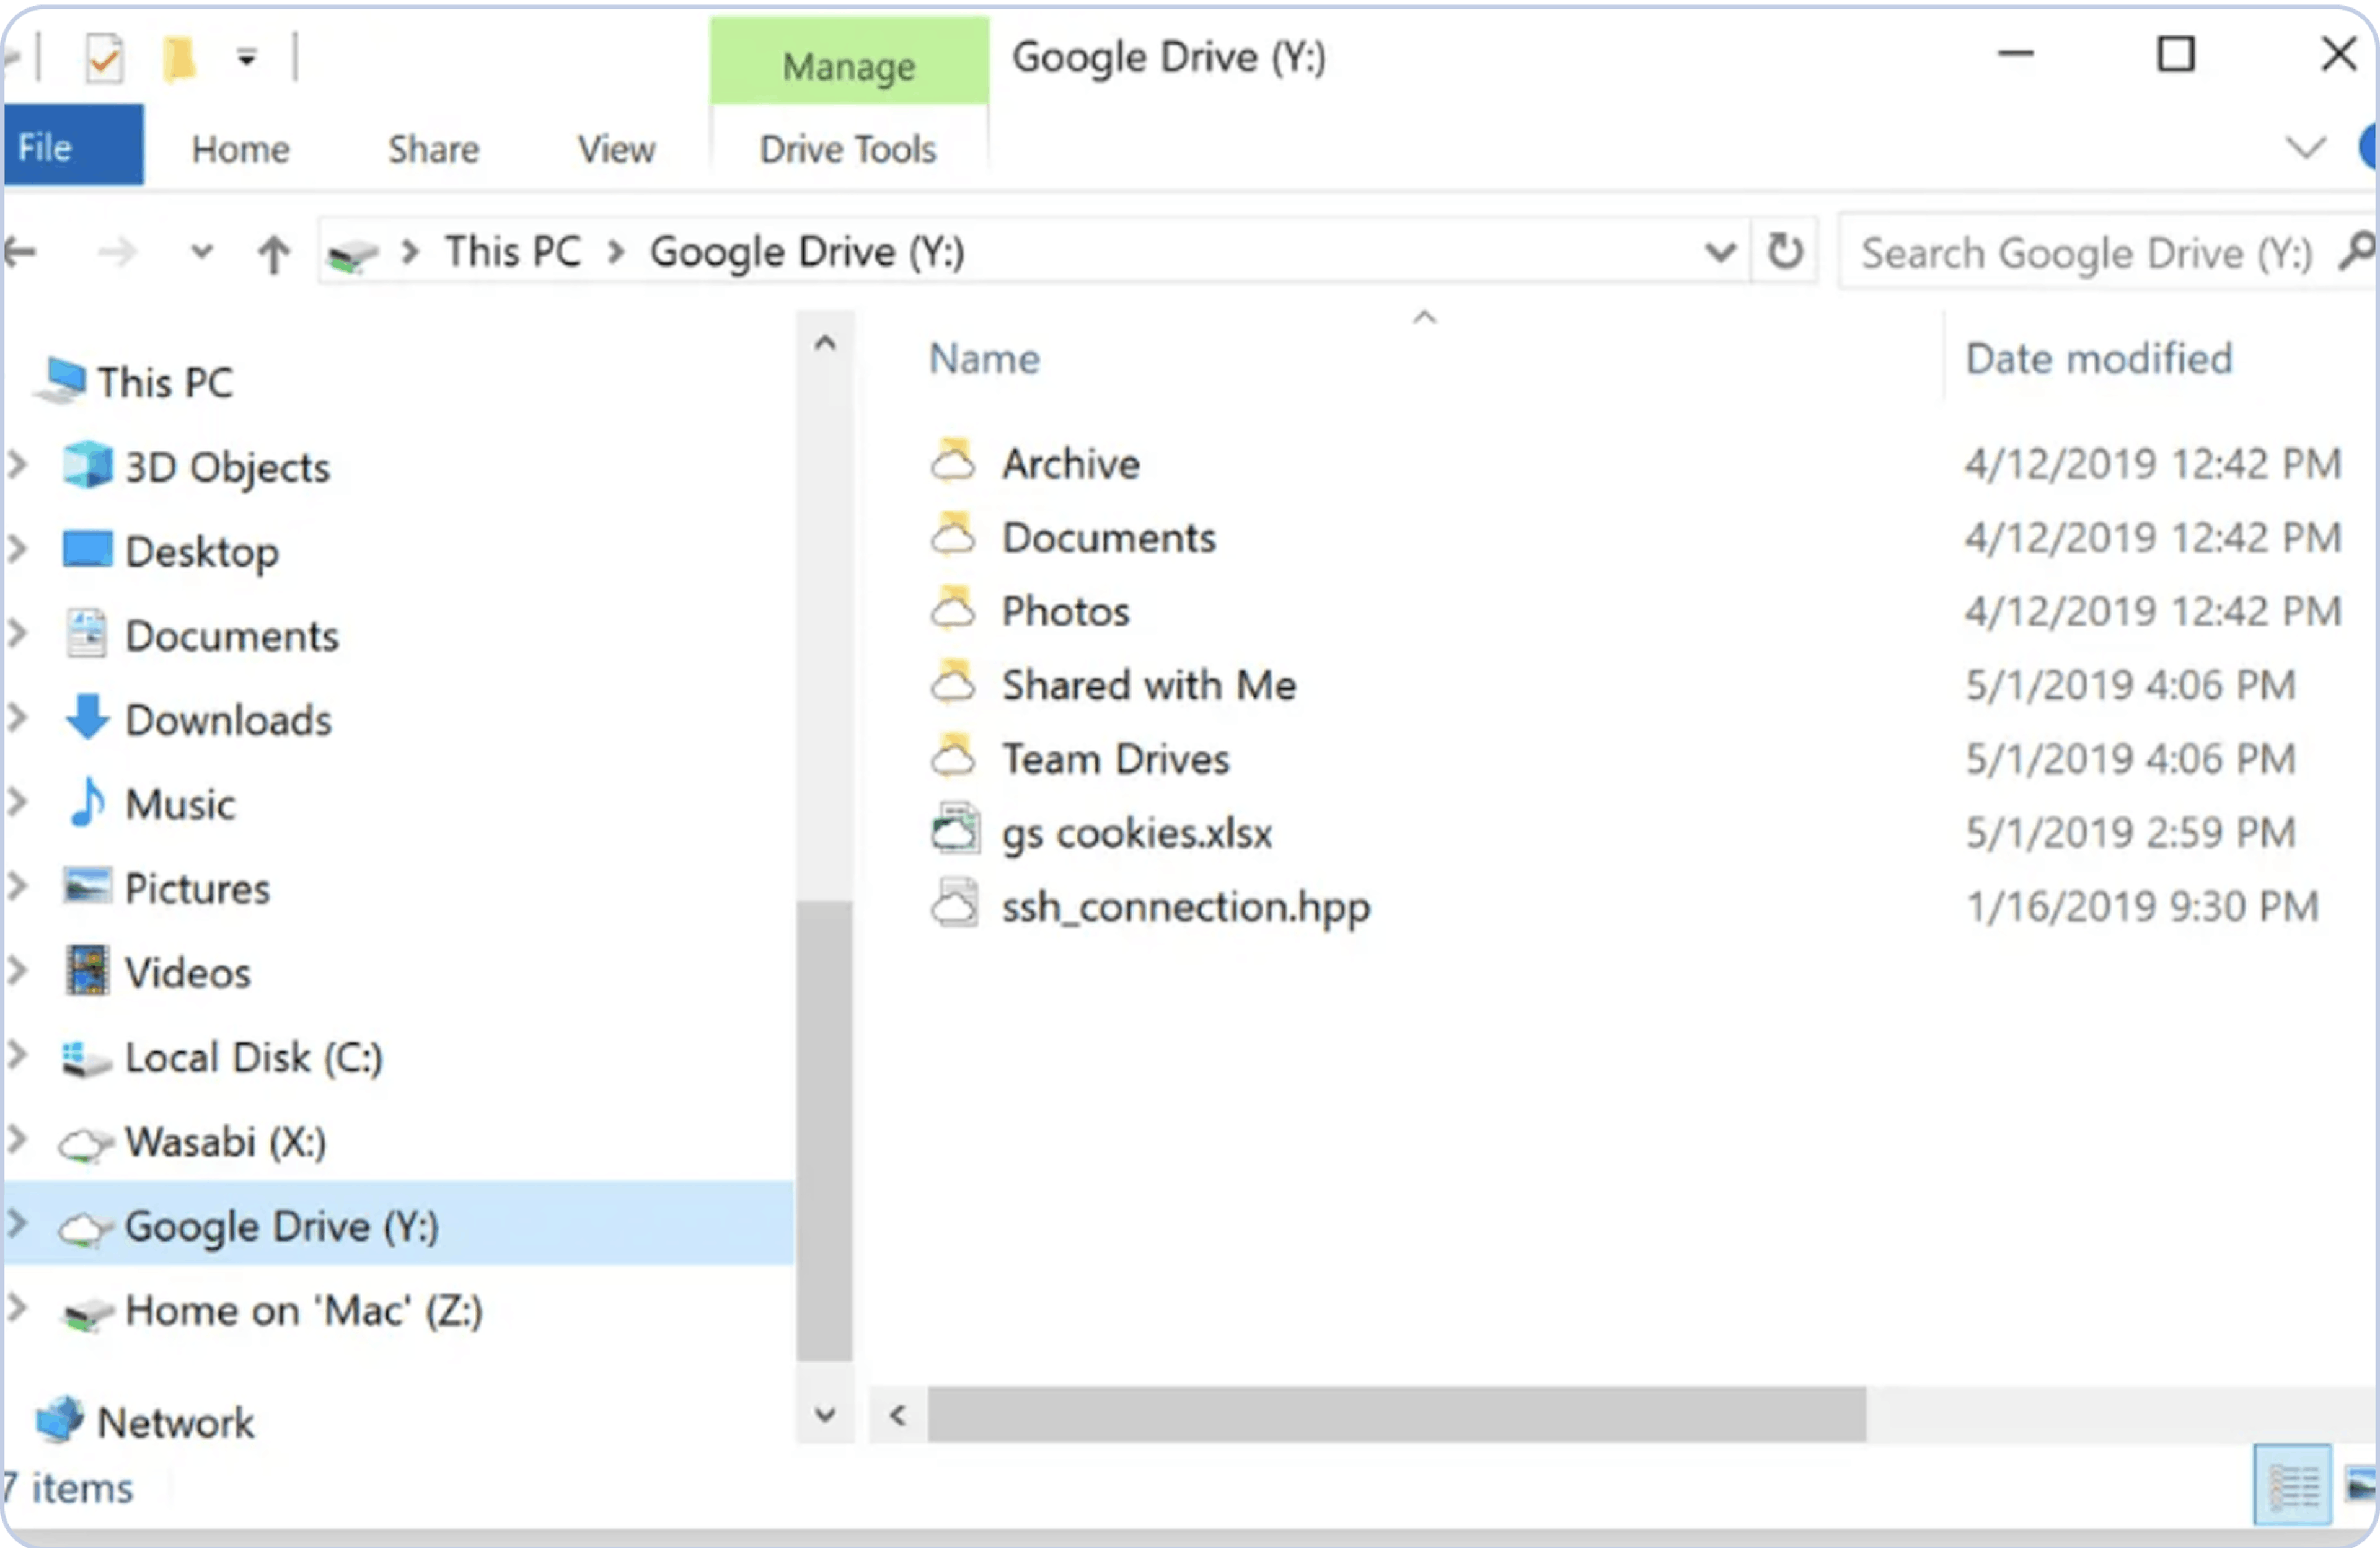Open the Customize Quick Access Toolbar dropdown
This screenshot has height=1548, width=2380.
tap(246, 58)
